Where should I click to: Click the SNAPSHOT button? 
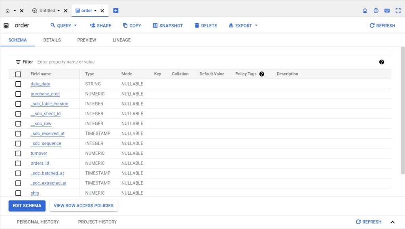(x=168, y=26)
